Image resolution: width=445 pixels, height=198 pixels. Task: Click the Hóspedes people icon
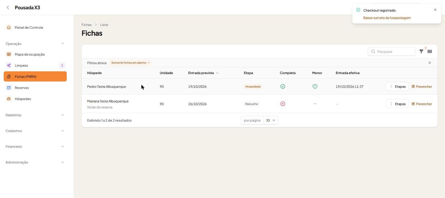pyautogui.click(x=9, y=99)
